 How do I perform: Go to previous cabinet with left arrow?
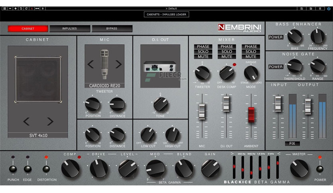pyautogui.click(x=26, y=121)
